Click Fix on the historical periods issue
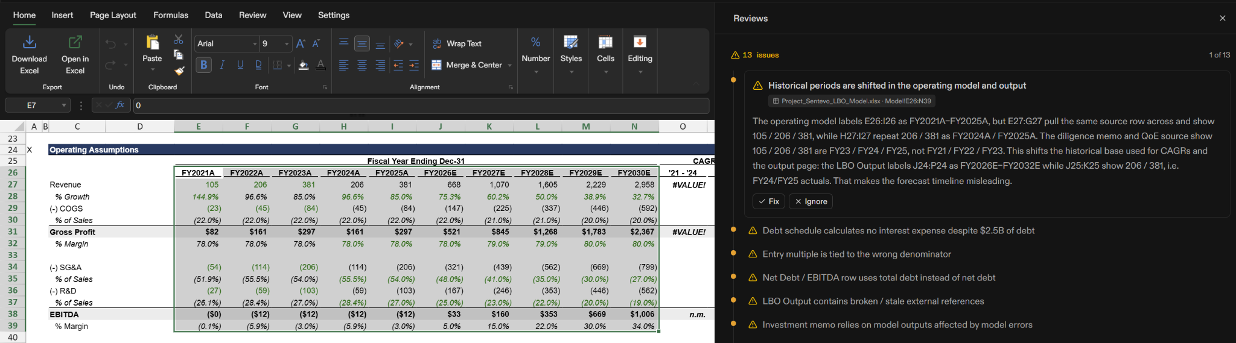The height and width of the screenshot is (343, 1236). (768, 201)
